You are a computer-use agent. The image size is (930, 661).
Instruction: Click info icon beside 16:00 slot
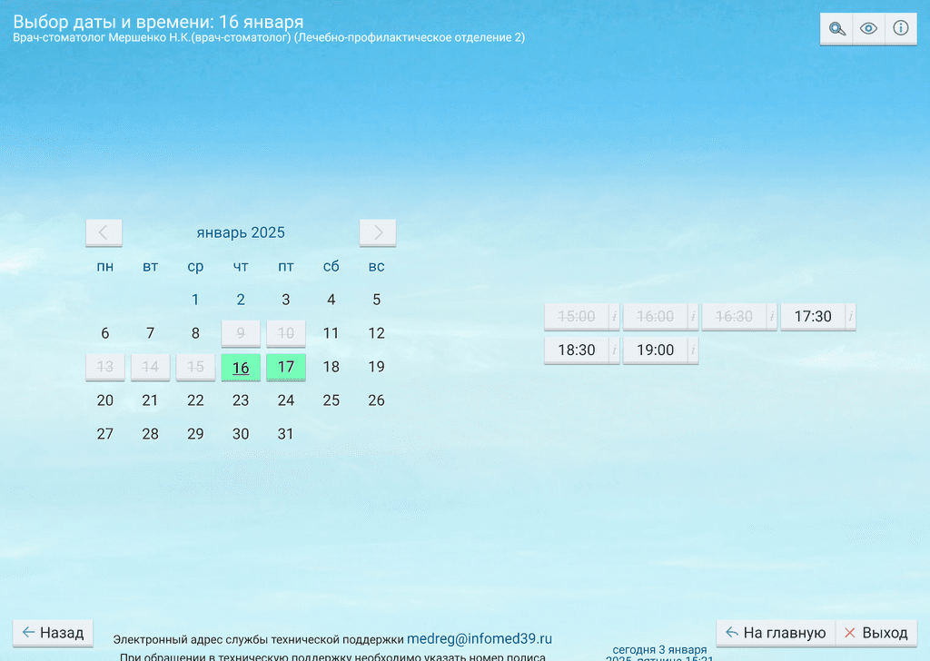[693, 317]
